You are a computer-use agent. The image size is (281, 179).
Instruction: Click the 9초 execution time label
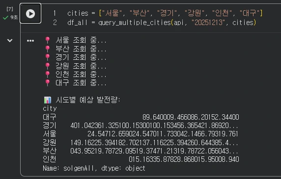coord(14,17)
